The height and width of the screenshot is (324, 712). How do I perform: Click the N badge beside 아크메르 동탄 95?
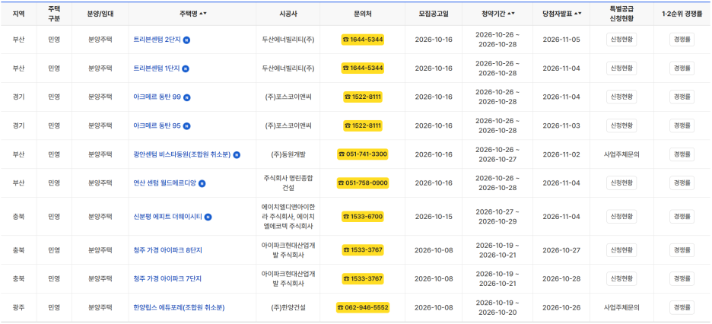[186, 126]
